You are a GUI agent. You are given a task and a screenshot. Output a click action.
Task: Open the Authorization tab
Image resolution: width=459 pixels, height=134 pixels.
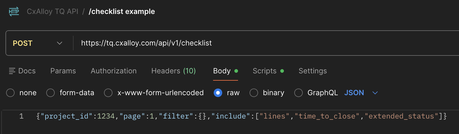114,71
